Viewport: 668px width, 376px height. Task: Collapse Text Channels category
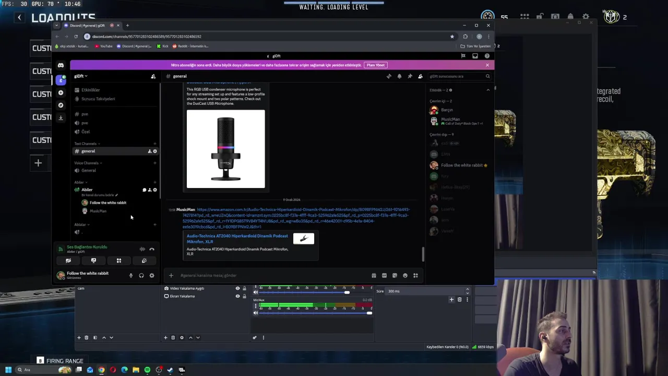[x=87, y=144]
